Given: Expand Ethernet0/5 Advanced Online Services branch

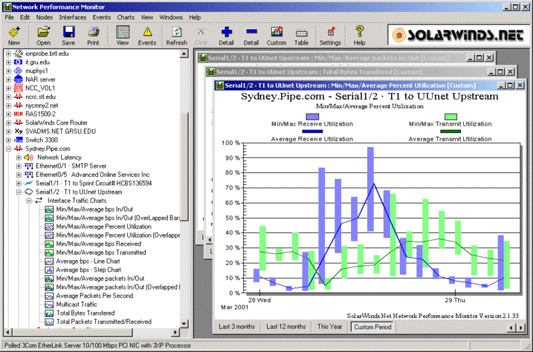Looking at the screenshot, I should (x=19, y=175).
